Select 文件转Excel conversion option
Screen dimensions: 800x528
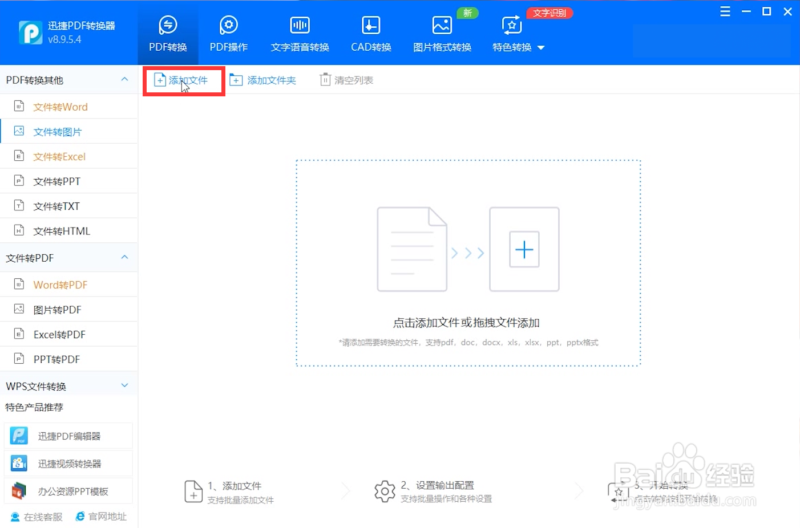(60, 156)
